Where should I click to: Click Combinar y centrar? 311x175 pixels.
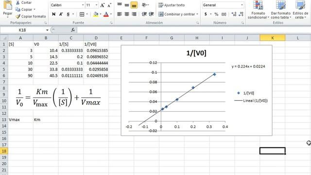click(x=176, y=14)
